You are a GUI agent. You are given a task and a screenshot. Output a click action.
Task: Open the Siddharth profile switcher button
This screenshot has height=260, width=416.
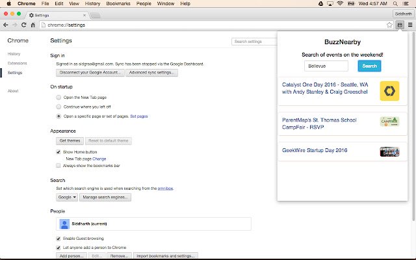click(403, 14)
